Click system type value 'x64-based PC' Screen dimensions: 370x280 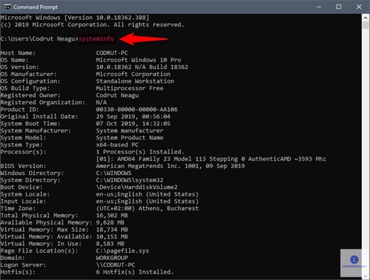(x=117, y=144)
